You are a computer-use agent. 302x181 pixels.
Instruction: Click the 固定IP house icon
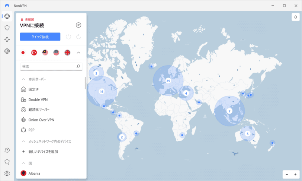pos(23,89)
